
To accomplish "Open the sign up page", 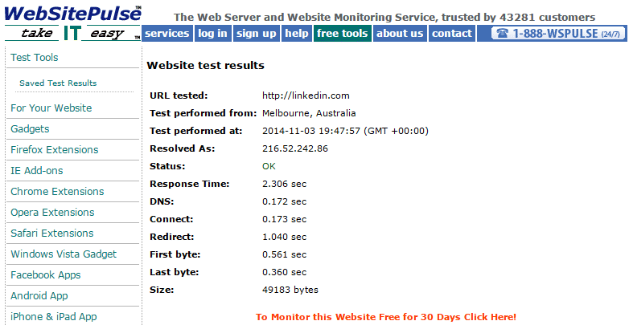I will 257,33.
